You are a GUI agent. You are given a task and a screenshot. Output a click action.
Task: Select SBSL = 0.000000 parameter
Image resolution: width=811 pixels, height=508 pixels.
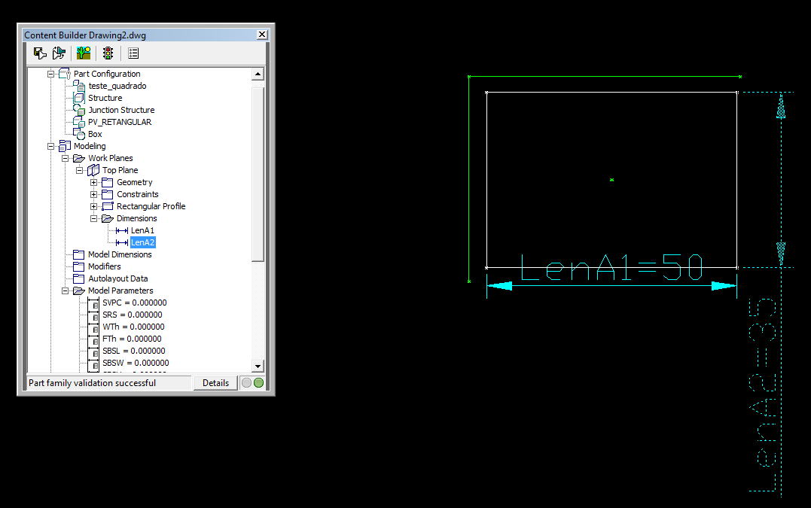[134, 351]
